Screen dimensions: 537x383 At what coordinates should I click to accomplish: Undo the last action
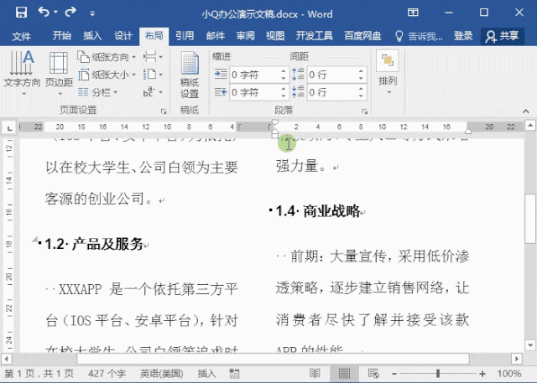pos(44,13)
